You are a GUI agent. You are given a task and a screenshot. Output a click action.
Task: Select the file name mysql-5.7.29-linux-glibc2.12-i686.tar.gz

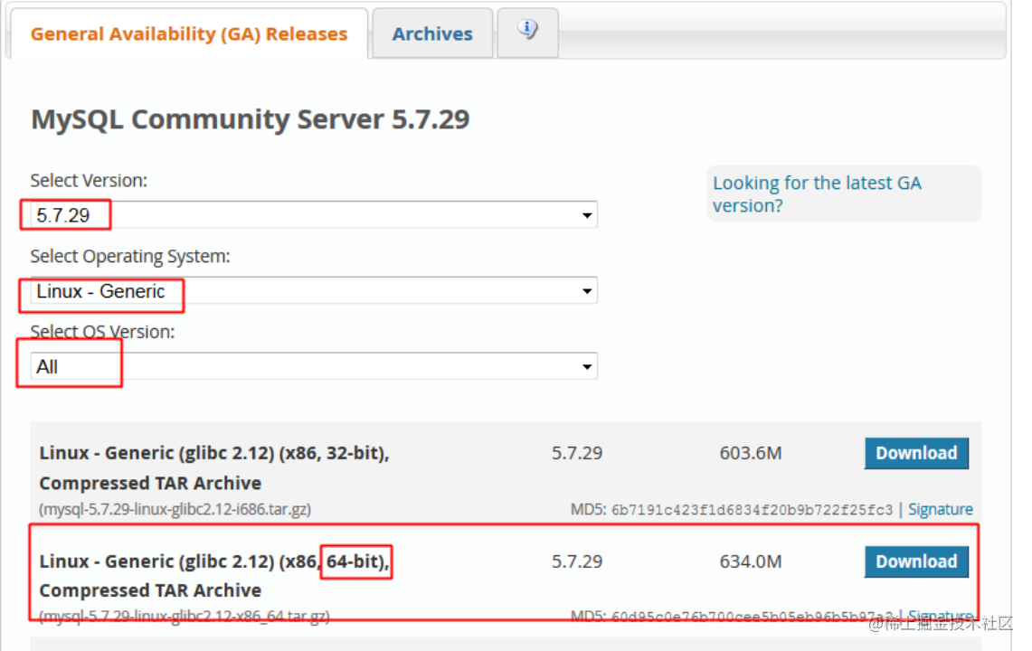(x=175, y=509)
